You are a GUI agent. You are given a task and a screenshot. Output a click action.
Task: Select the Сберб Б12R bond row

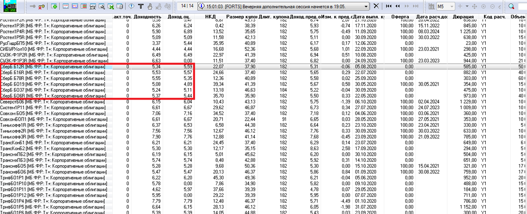tap(263, 67)
